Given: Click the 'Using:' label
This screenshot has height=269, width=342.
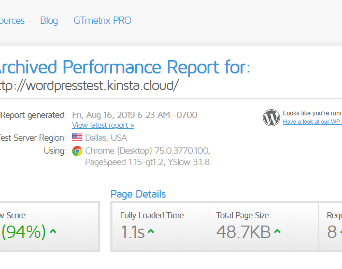Looking at the screenshot, I should 55,151.
